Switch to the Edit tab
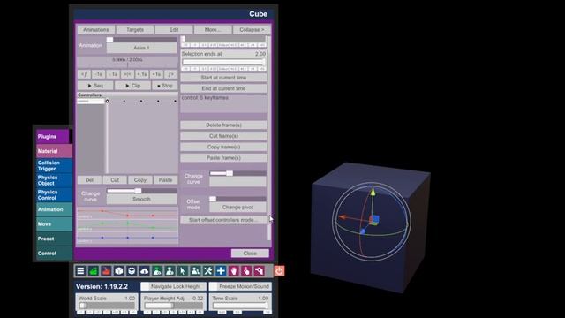This screenshot has height=318, width=565. pos(174,29)
